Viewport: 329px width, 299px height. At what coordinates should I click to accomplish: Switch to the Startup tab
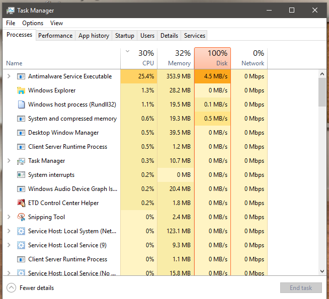point(125,36)
